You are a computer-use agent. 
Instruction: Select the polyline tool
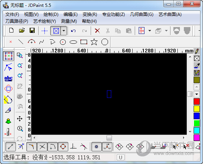(52, 42)
